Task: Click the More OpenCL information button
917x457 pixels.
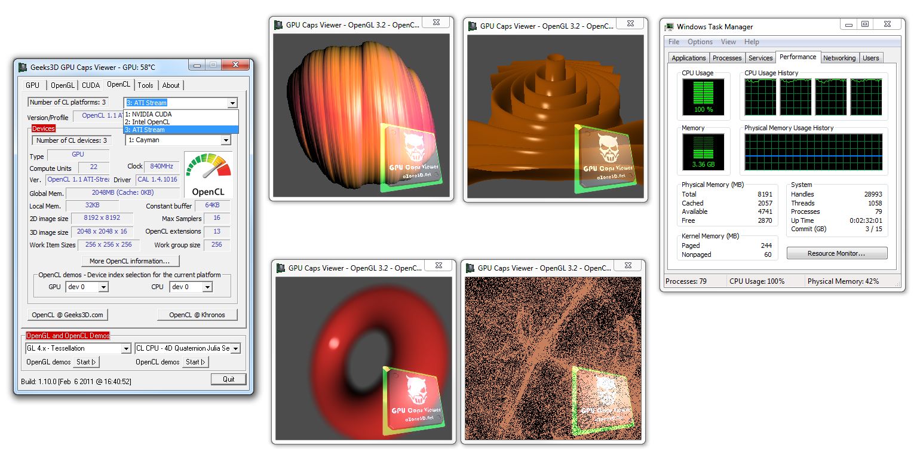Action: (x=130, y=261)
